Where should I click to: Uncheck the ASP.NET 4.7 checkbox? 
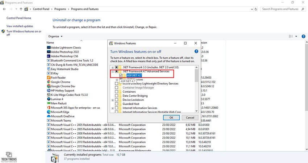tap(121, 75)
